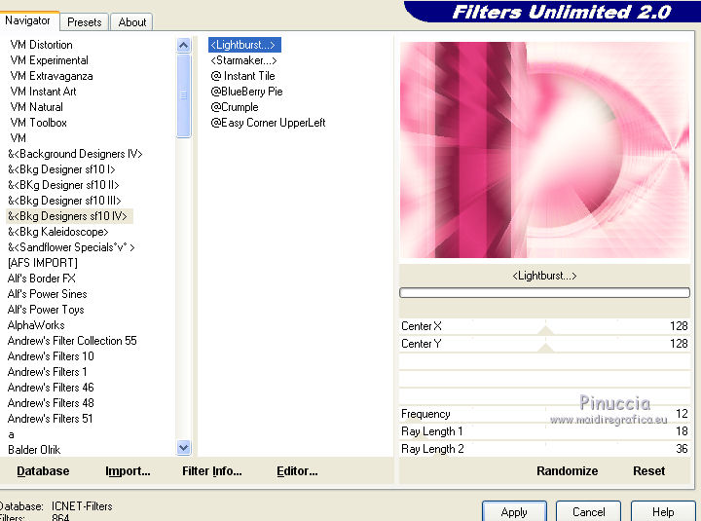Click the Frequency slider row
Image resolution: width=701 pixels, height=521 pixels.
click(544, 414)
